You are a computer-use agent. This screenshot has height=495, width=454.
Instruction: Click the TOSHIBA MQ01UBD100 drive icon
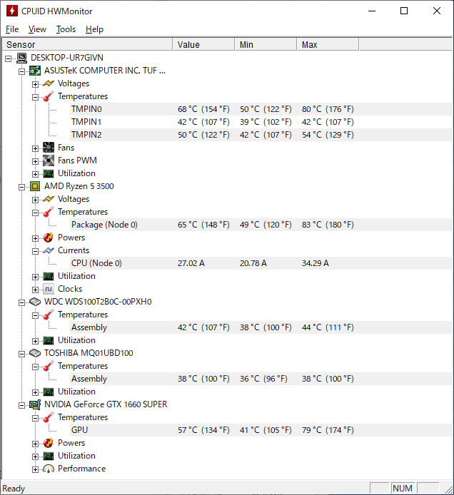[35, 353]
